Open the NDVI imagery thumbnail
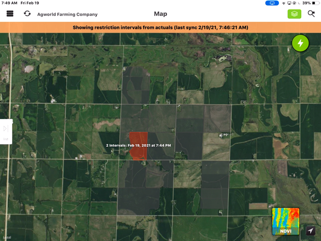Image resolution: width=321 pixels, height=241 pixels. click(286, 221)
